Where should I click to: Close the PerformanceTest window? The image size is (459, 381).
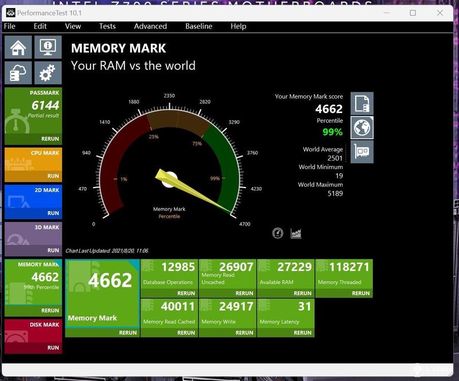click(439, 13)
